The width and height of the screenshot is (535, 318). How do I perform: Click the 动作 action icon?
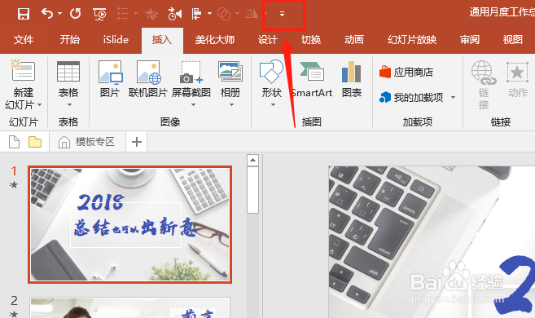(517, 72)
